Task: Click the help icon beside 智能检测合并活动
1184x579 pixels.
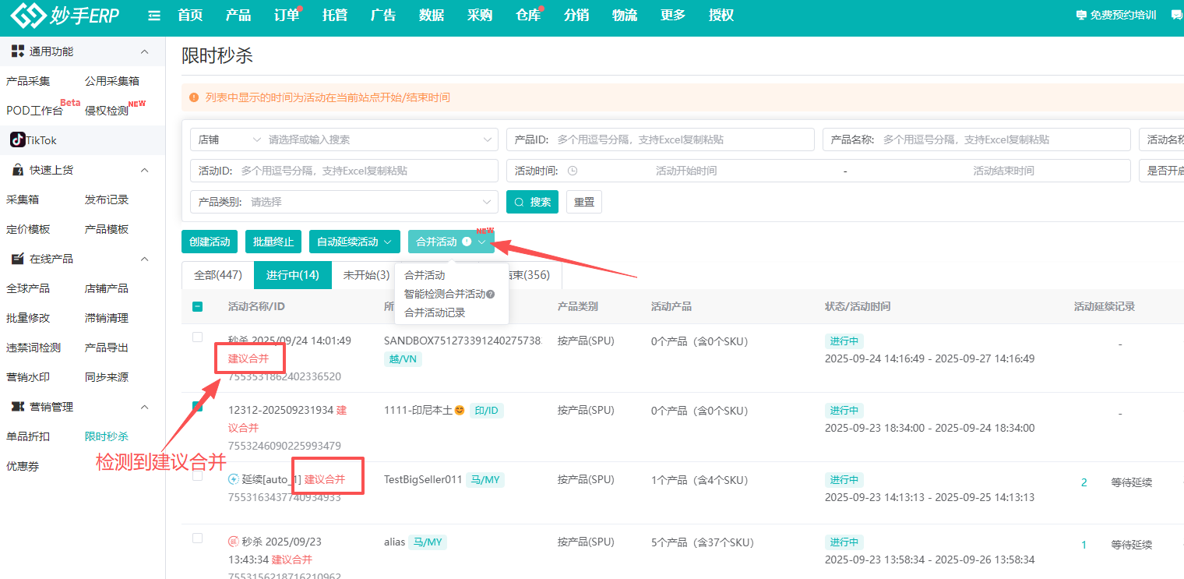Action: point(491,295)
